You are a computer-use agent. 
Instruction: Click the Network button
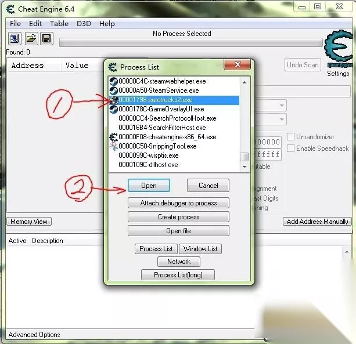click(x=179, y=262)
